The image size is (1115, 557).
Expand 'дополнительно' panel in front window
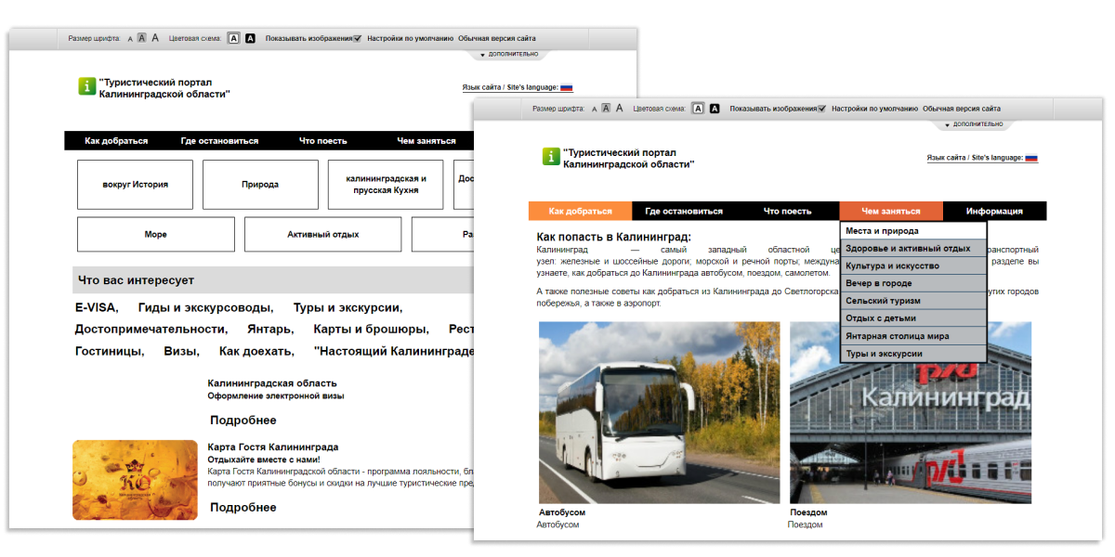[973, 124]
